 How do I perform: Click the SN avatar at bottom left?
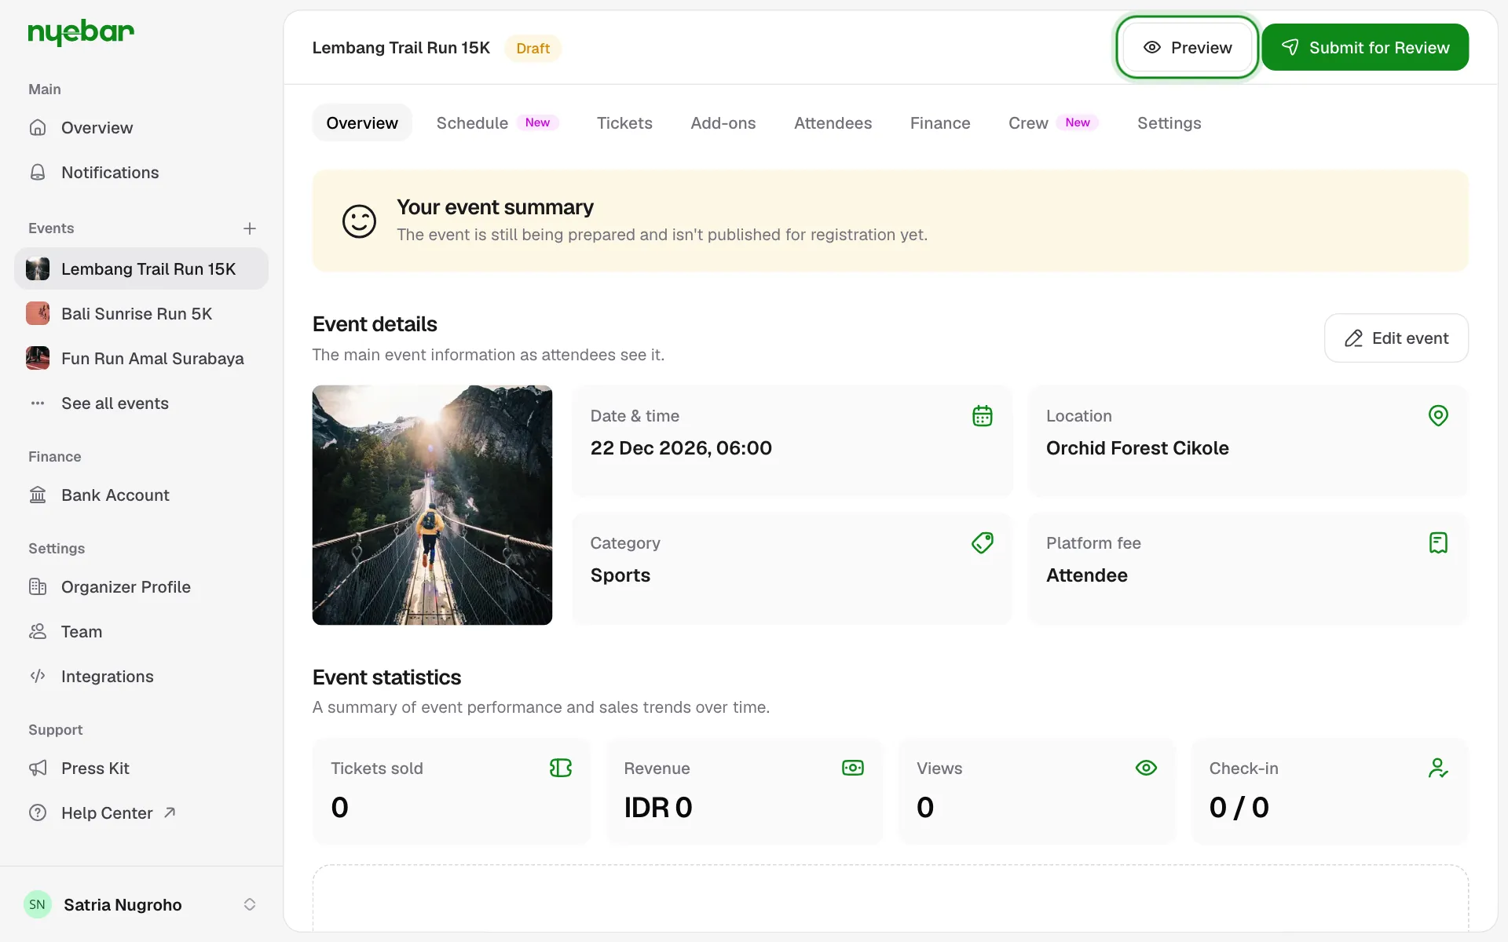click(x=37, y=904)
